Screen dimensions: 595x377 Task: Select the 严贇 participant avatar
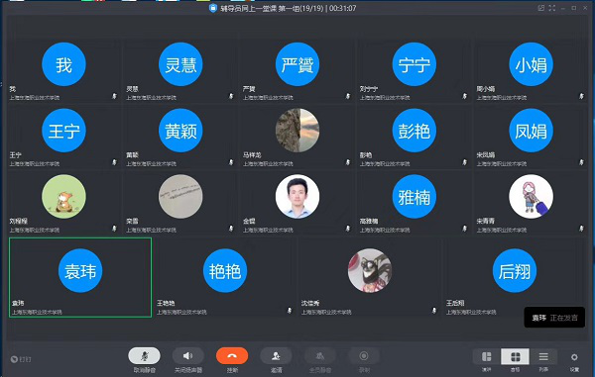[x=297, y=64]
